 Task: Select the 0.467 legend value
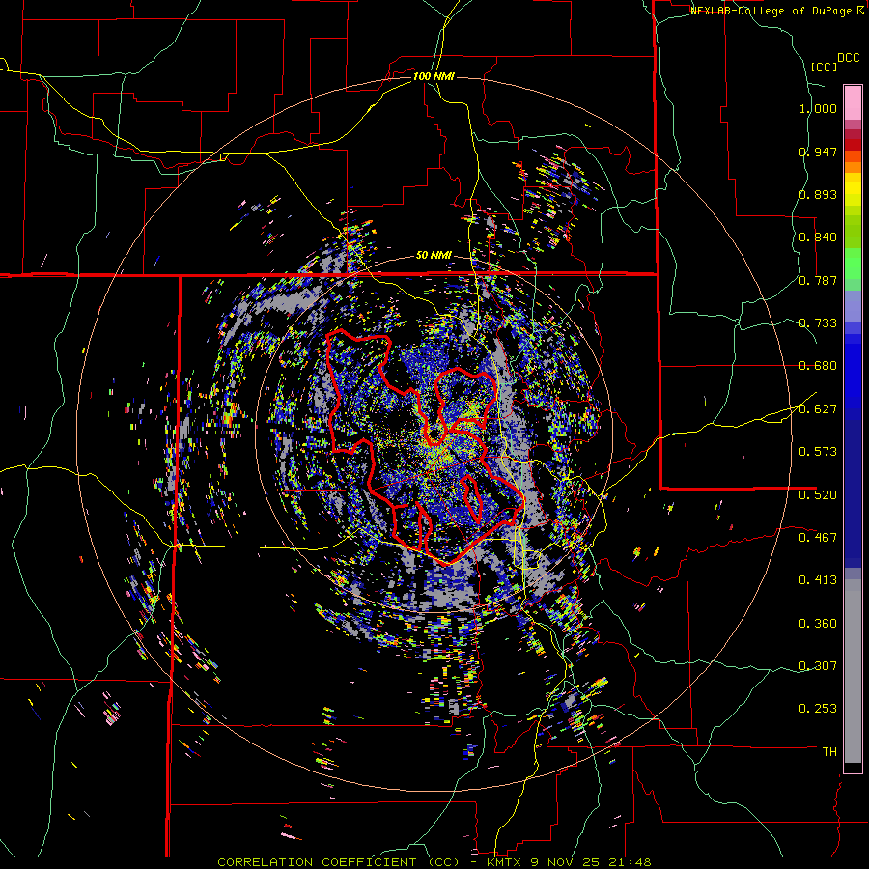[818, 538]
